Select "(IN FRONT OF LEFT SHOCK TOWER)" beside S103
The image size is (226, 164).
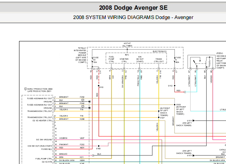[x=181, y=110]
